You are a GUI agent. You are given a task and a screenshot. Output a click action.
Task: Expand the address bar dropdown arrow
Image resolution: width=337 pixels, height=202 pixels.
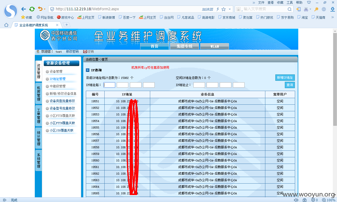click(230, 9)
